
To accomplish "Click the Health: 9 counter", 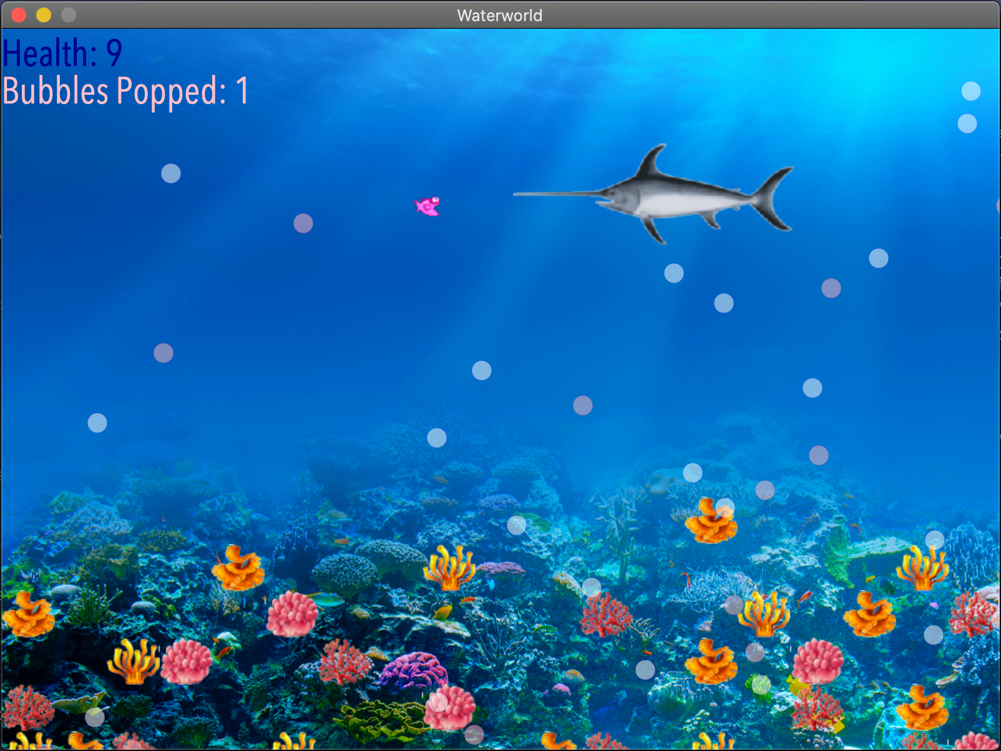I will [62, 53].
